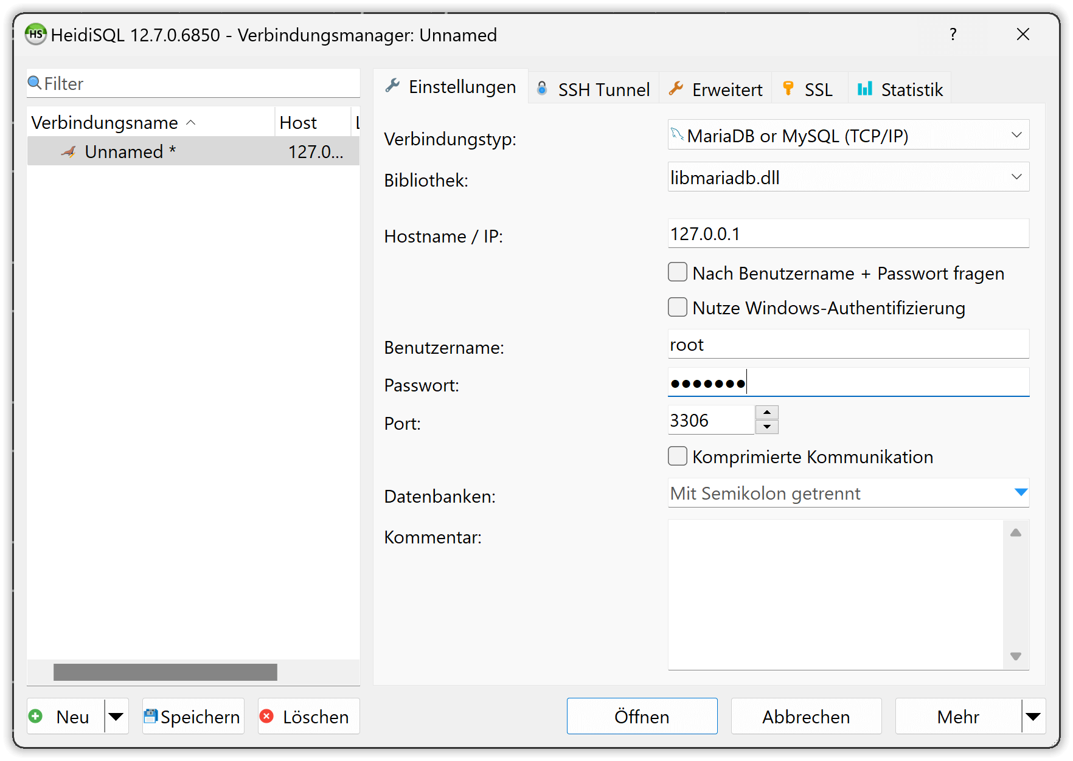Tick Nutze Windows-Authentifizierung checkbox
This screenshot has height=761, width=1073.
tap(678, 307)
